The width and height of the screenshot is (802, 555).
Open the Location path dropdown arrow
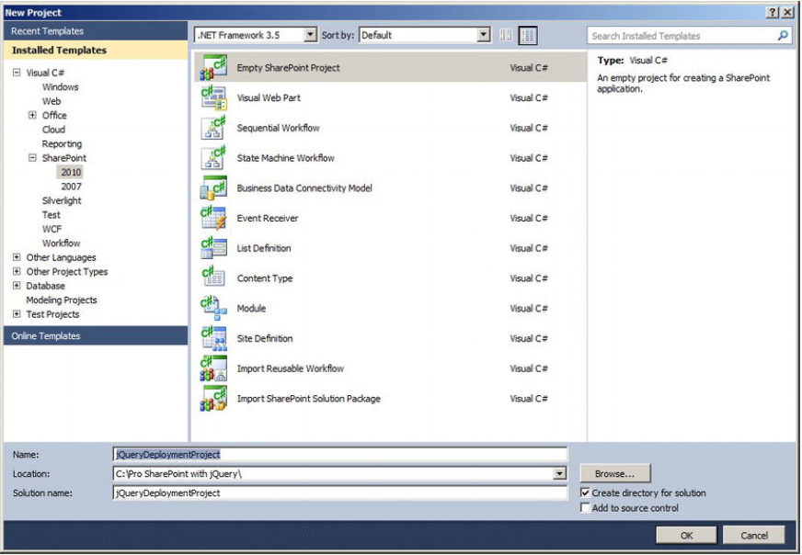[x=560, y=474]
